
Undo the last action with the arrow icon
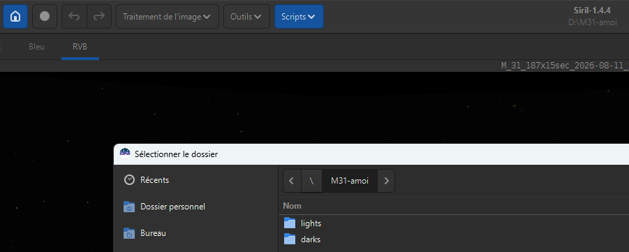74,17
